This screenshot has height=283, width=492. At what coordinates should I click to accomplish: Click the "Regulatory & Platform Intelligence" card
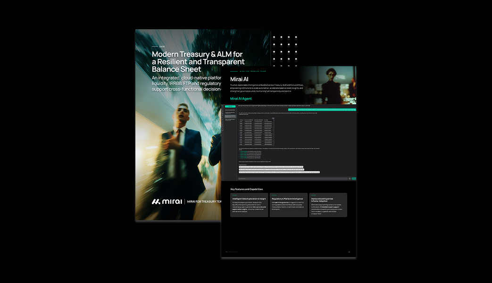click(x=289, y=205)
